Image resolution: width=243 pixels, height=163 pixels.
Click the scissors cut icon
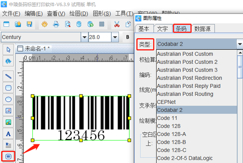click(117, 24)
